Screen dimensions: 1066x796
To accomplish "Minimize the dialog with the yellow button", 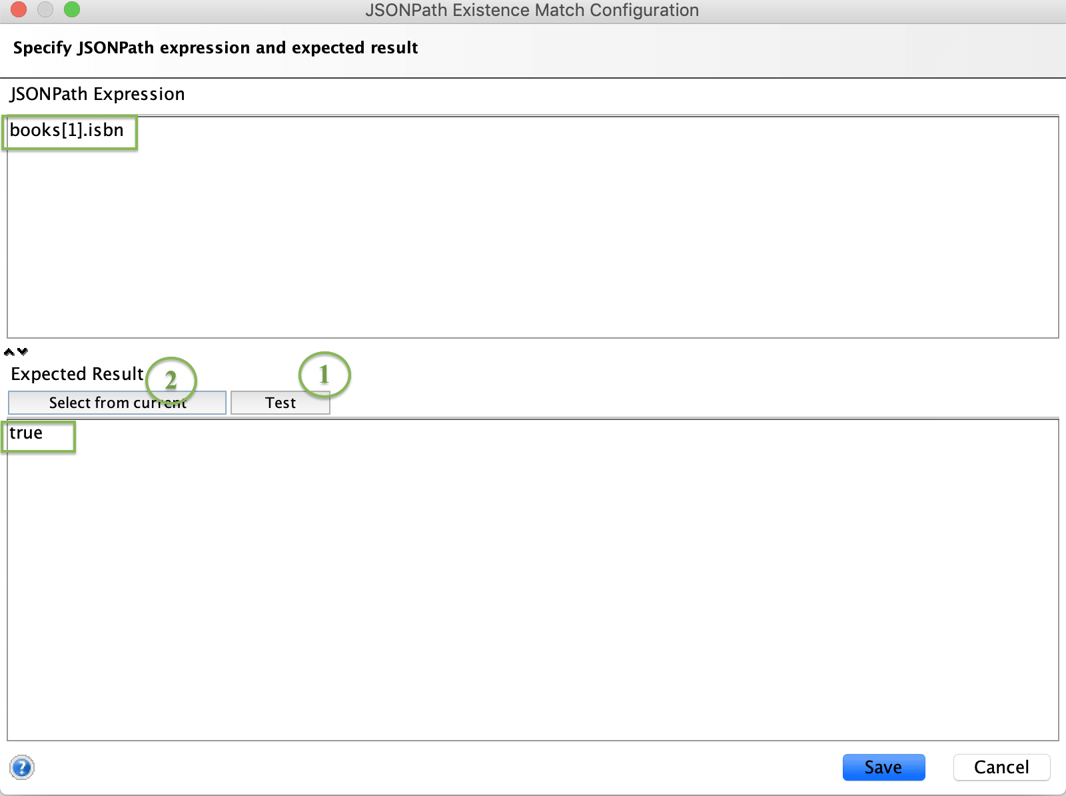I will point(44,10).
